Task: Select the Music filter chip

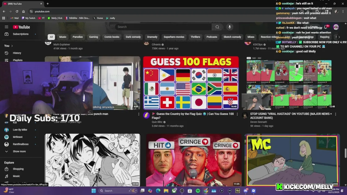Action: pos(63,37)
